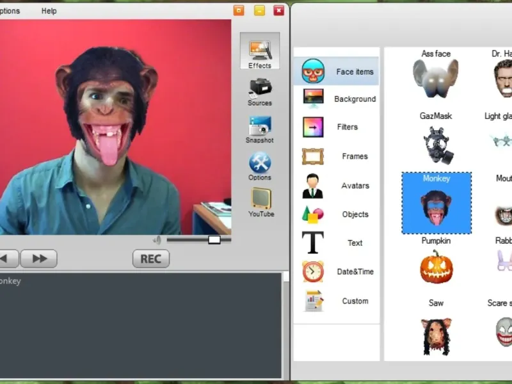Click the 'Avatars' category label
Screen dimensions: 512x384
coord(355,186)
